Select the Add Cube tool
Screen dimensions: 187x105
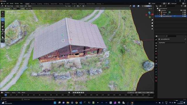(3, 41)
